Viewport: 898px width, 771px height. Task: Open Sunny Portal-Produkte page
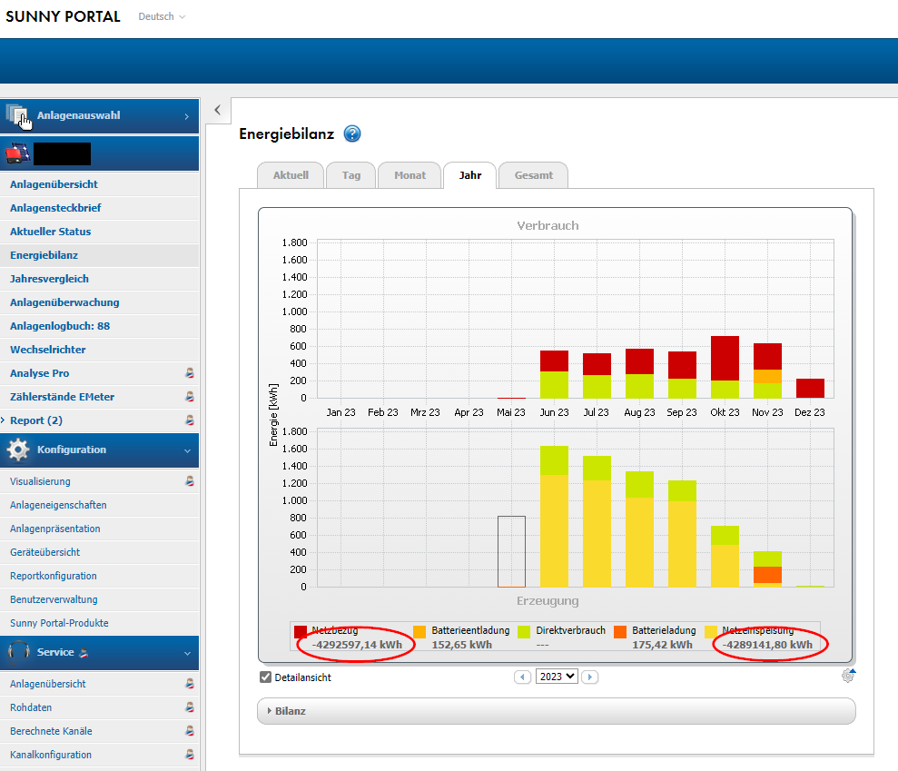coord(59,623)
